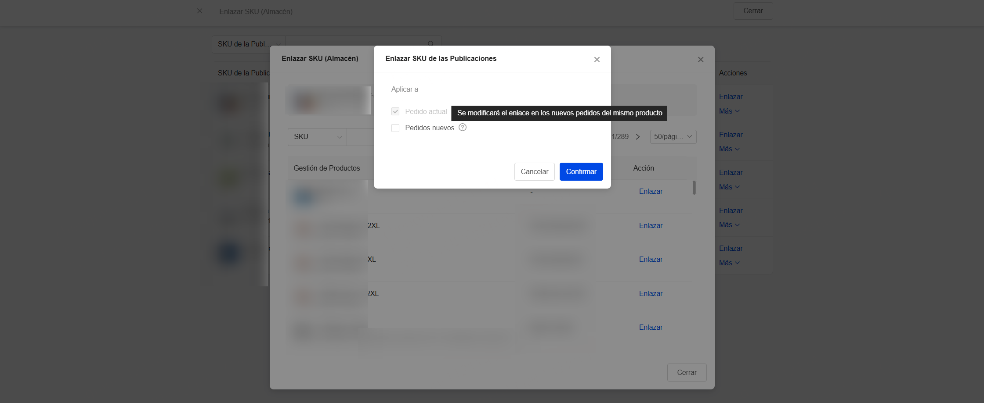
Task: Enable the Pedidos nuevos checkbox
Action: click(395, 128)
